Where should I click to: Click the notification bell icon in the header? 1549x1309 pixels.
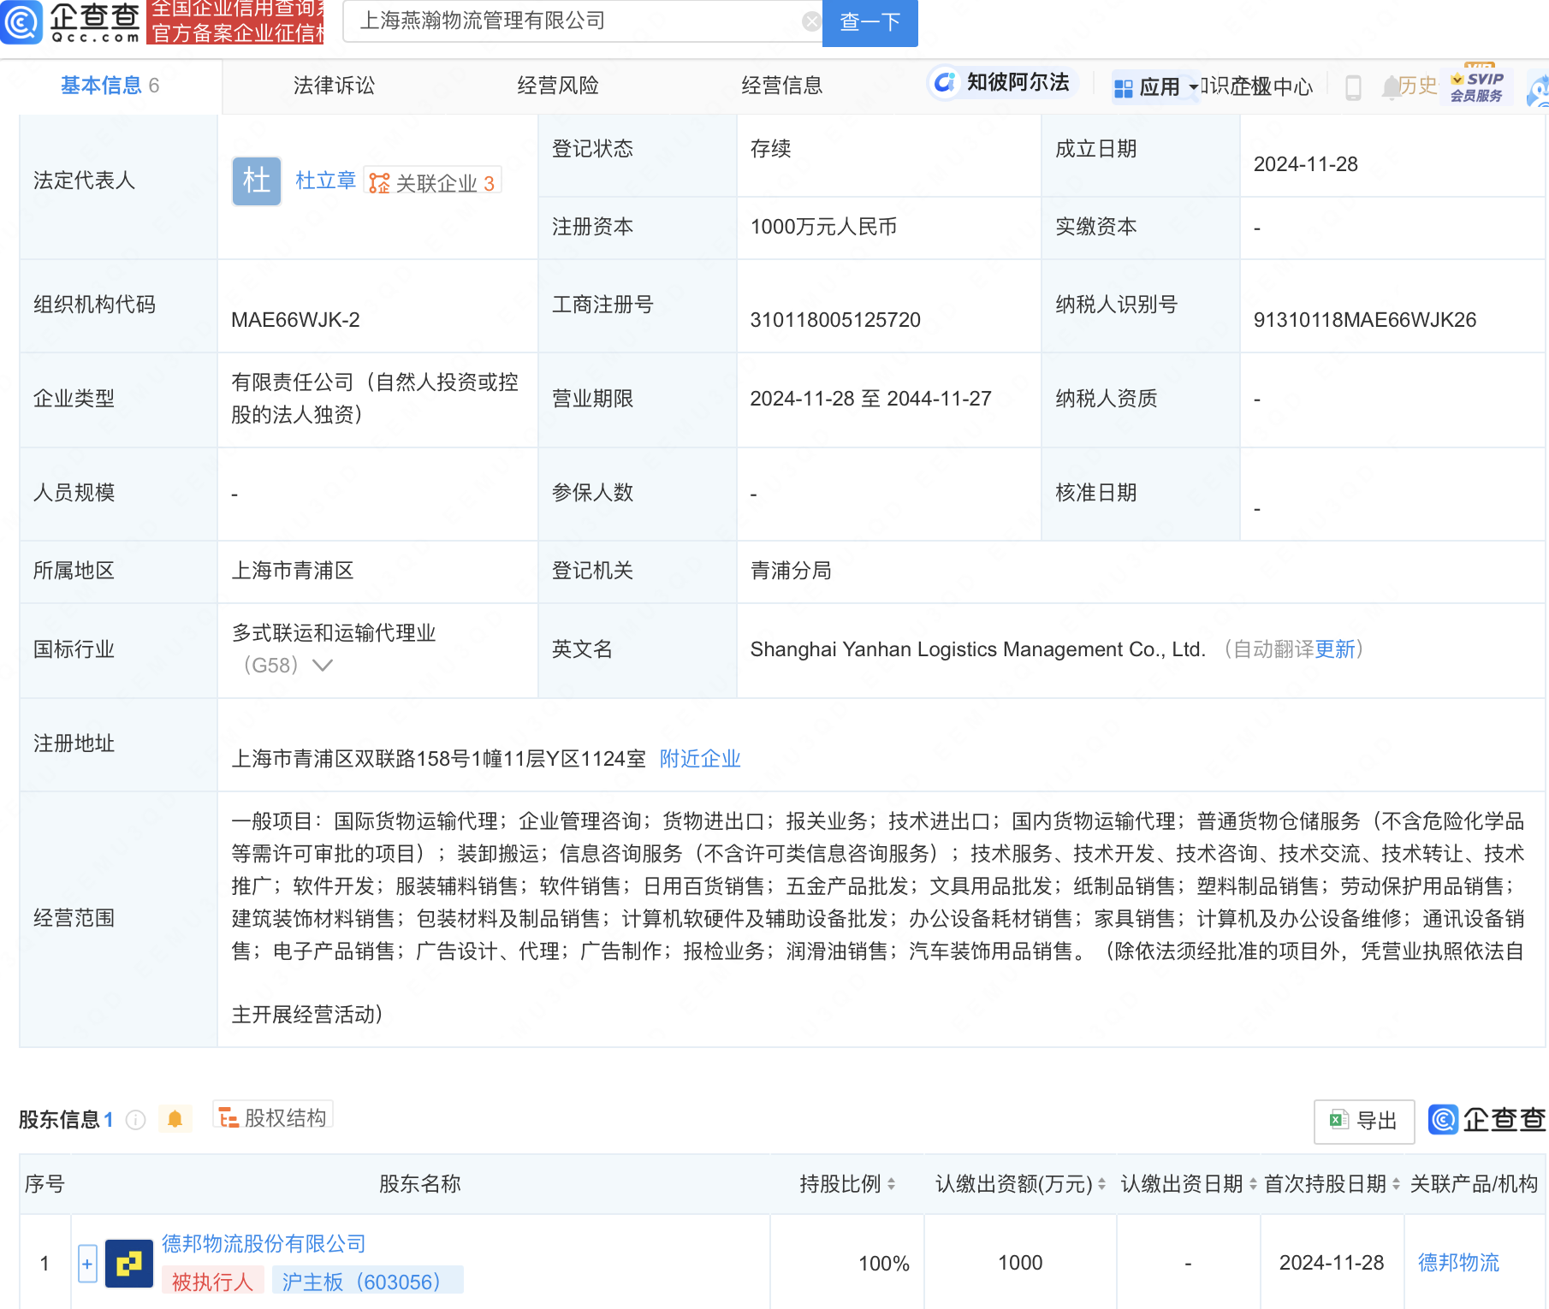point(1390,87)
